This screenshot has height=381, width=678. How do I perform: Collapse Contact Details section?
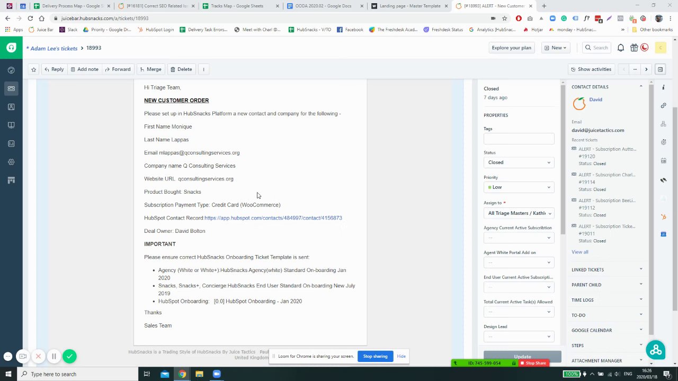[641, 87]
